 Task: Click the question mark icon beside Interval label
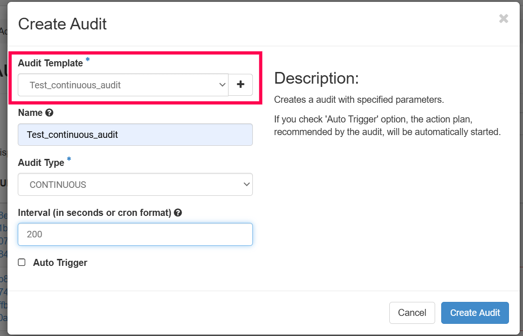pyautogui.click(x=178, y=213)
